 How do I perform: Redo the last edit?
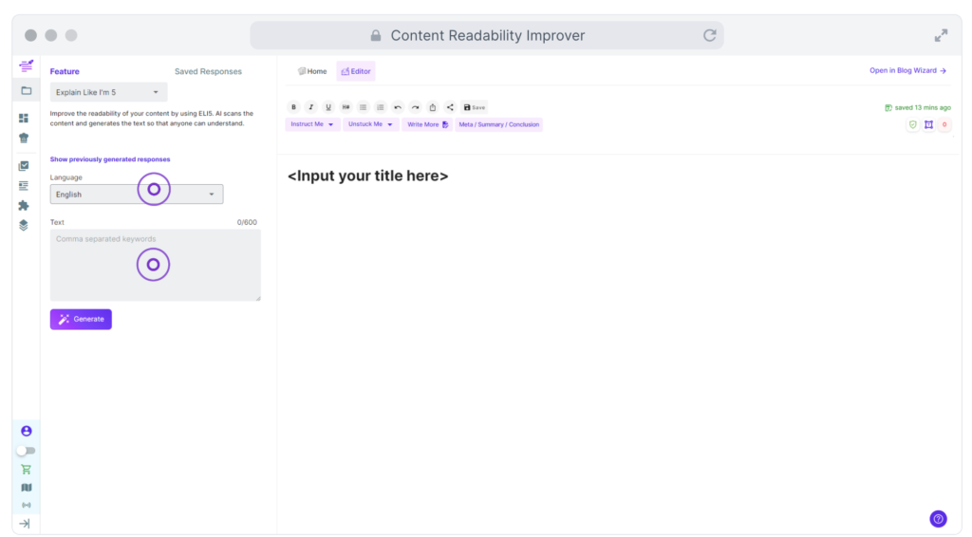pos(416,107)
